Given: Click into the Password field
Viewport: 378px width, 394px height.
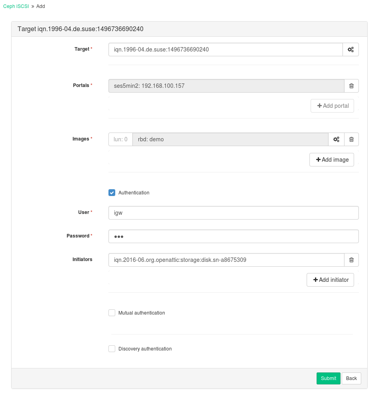Looking at the screenshot, I should tap(233, 236).
